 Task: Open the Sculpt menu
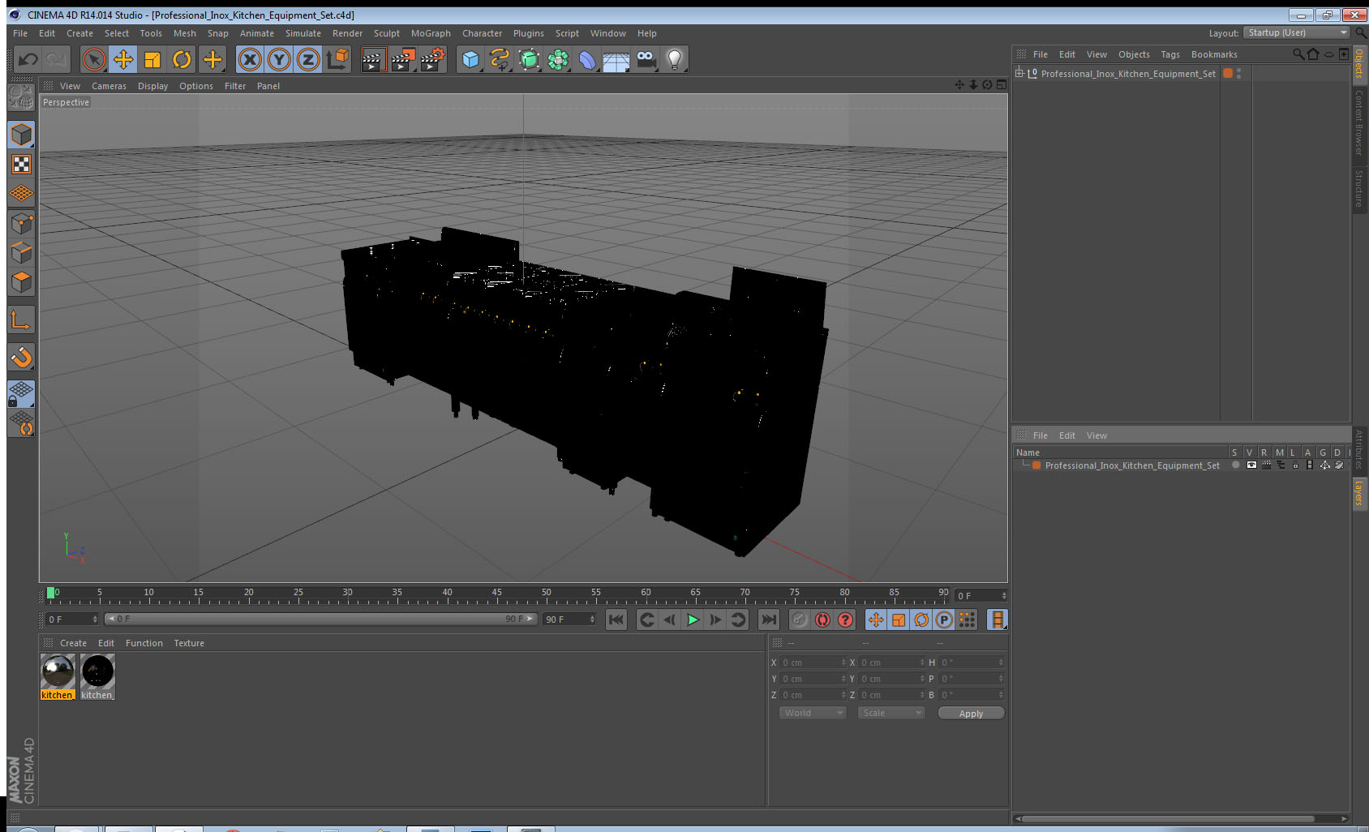click(x=386, y=33)
